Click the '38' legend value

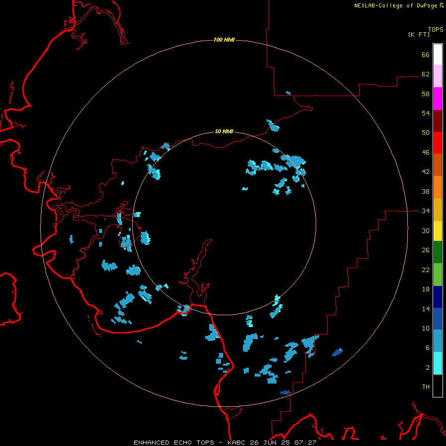click(x=426, y=191)
